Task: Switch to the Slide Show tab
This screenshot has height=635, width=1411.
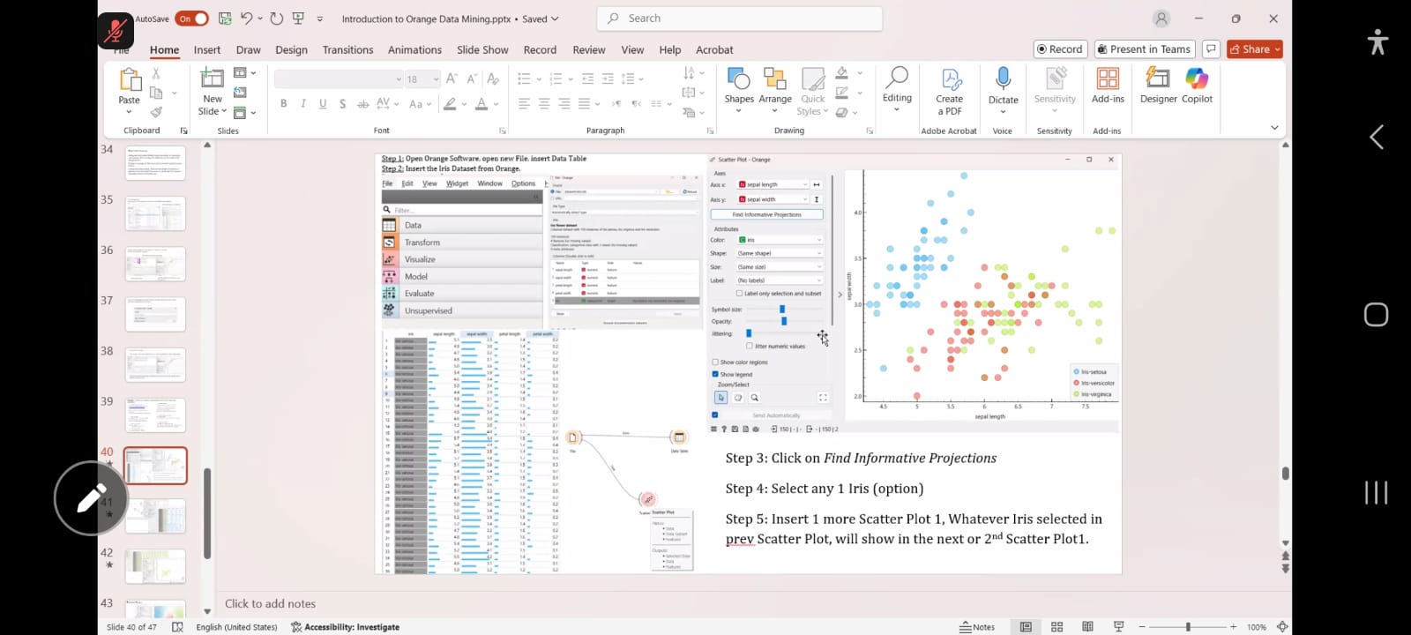Action: point(482,50)
